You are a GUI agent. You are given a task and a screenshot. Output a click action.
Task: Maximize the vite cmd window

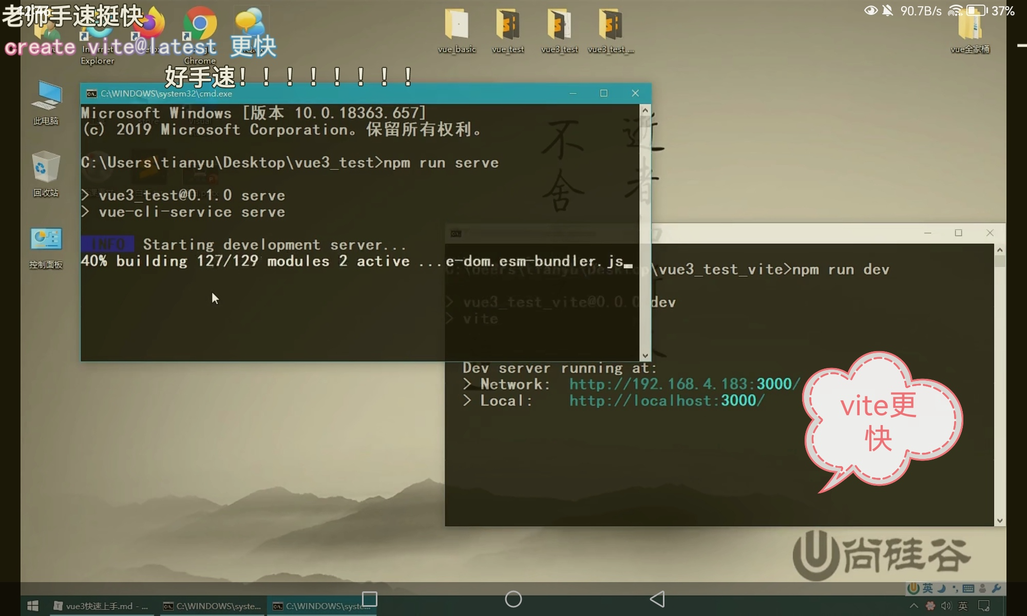point(958,233)
